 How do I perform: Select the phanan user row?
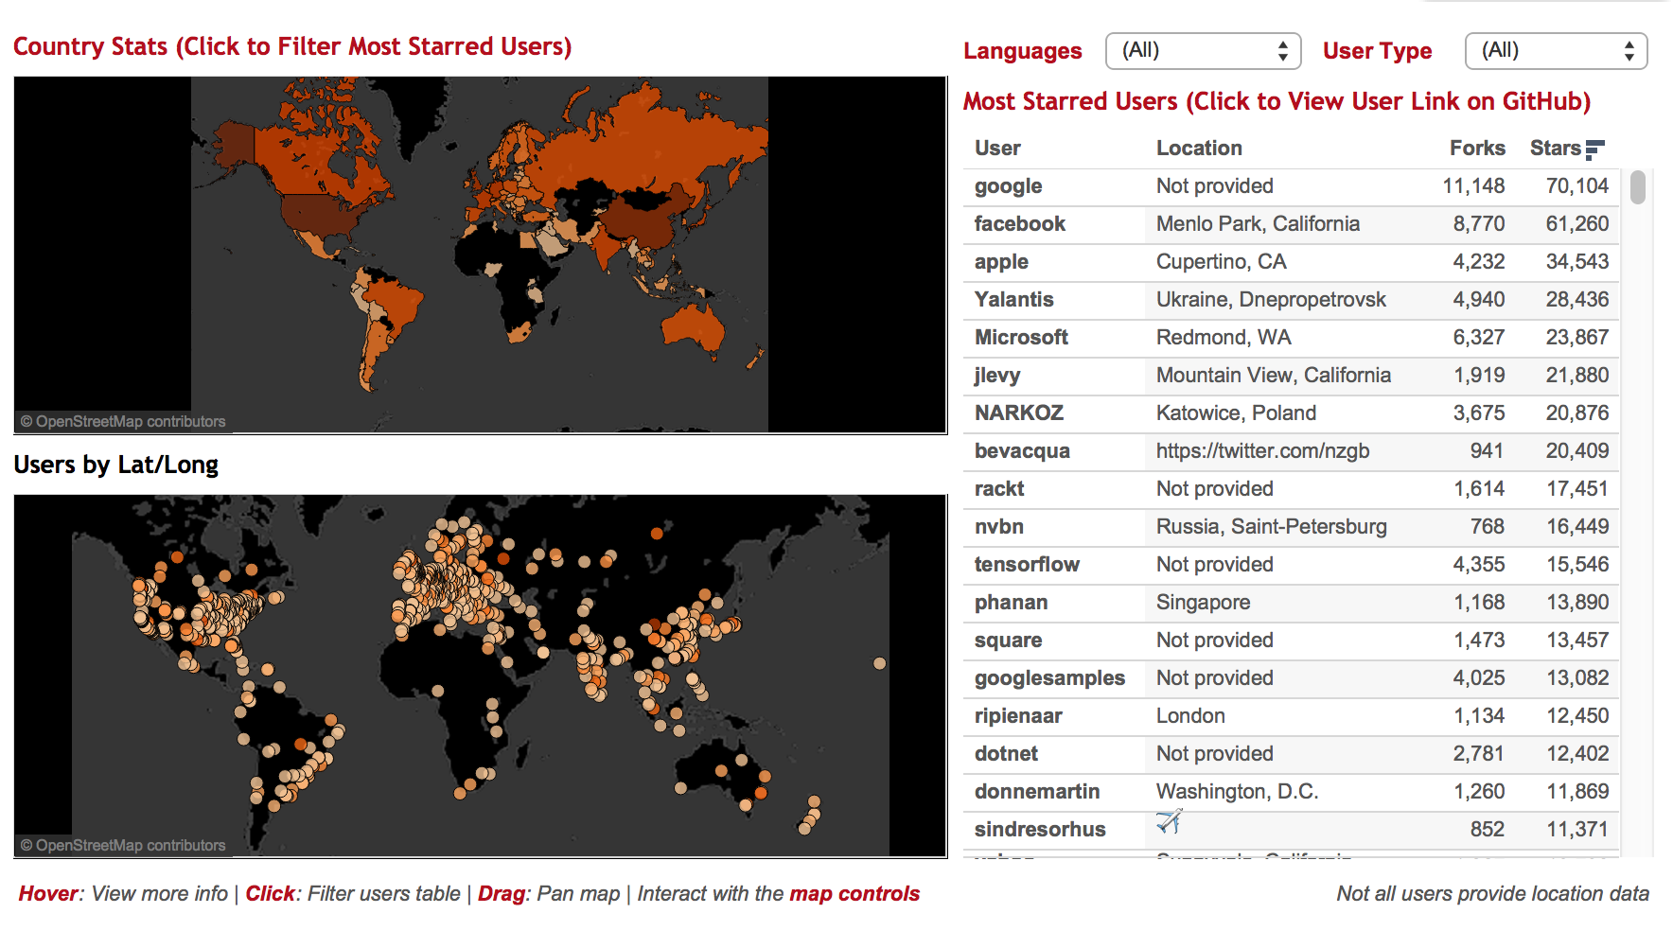tap(1292, 603)
